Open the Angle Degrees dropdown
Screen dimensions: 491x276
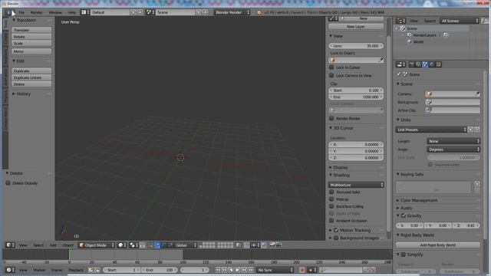pyautogui.click(x=453, y=149)
